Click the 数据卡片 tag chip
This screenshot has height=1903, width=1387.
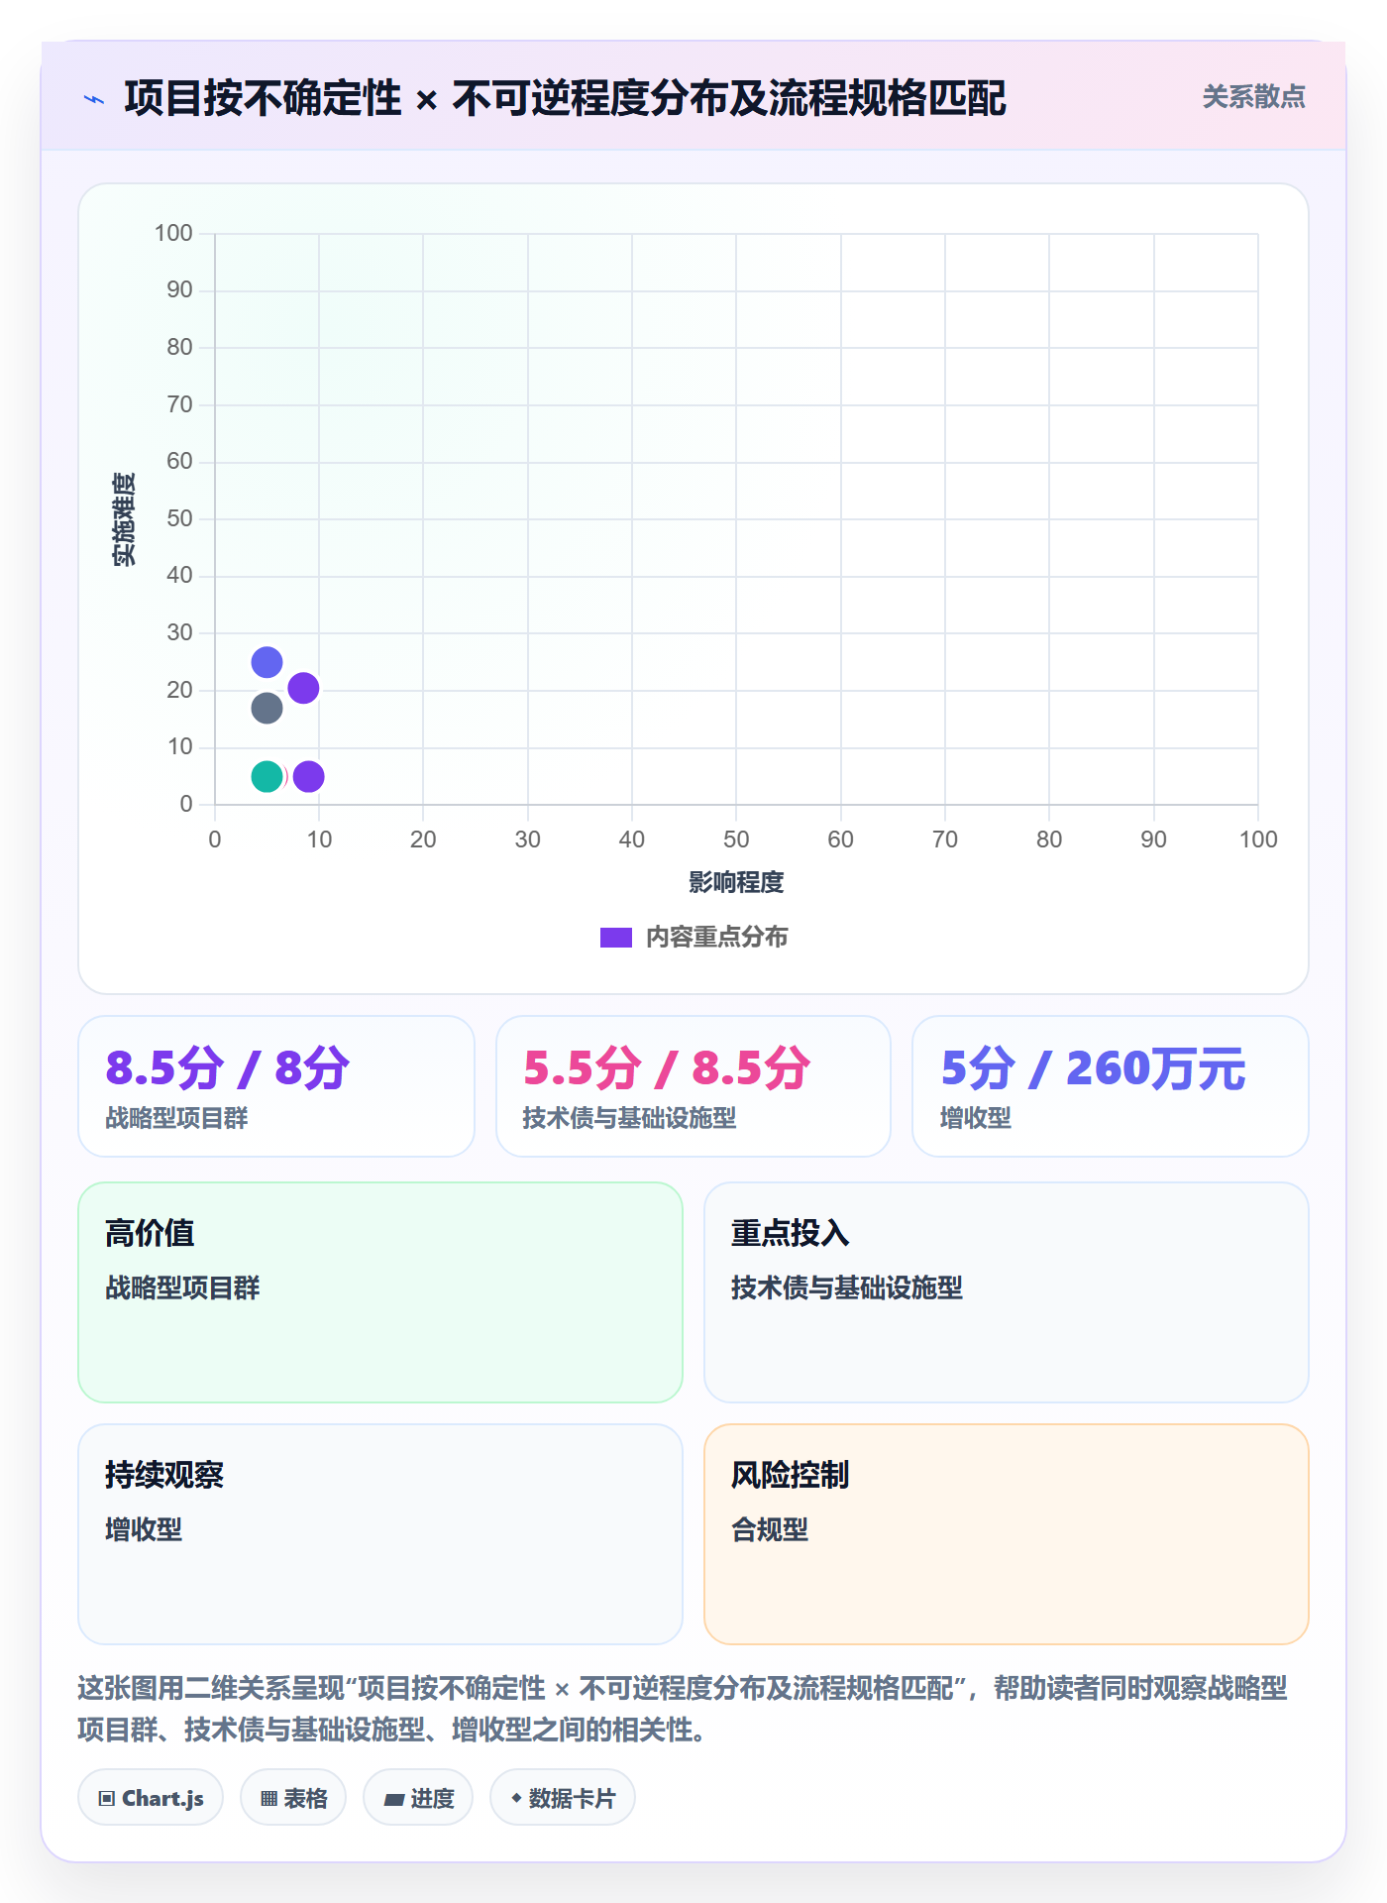click(x=563, y=1798)
